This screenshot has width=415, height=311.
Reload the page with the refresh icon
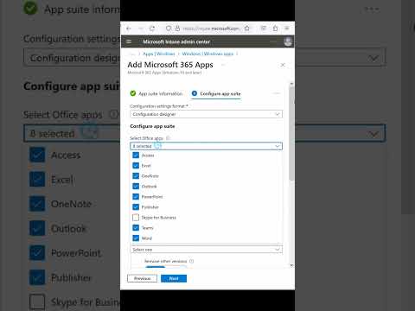[152, 29]
